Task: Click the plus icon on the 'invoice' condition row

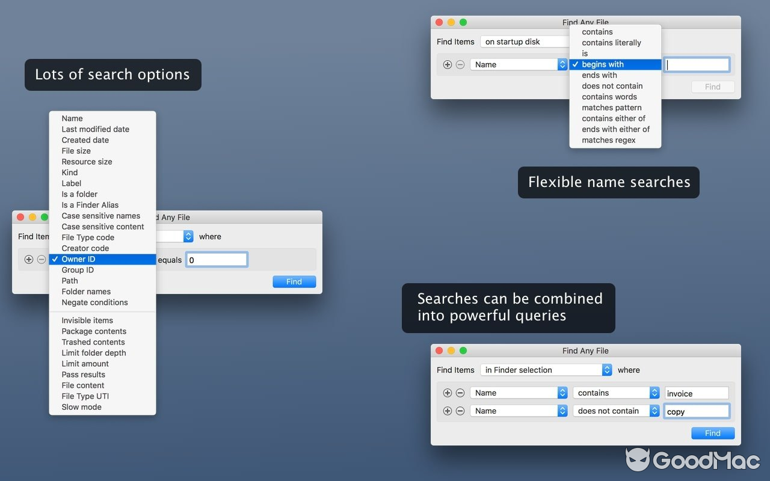Action: click(x=448, y=392)
